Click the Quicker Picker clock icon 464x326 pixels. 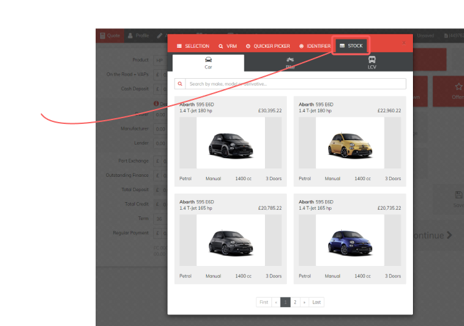coord(248,46)
